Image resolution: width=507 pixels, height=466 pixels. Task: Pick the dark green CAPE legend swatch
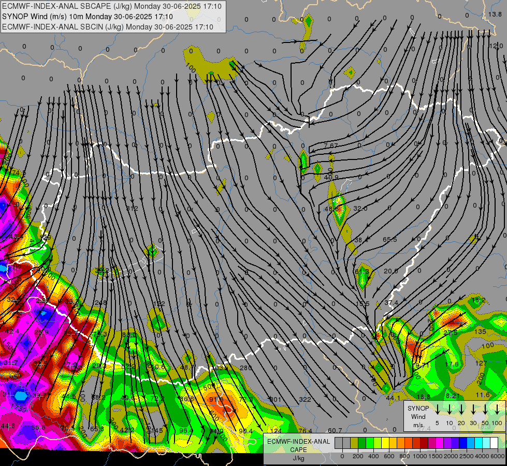pos(362,443)
